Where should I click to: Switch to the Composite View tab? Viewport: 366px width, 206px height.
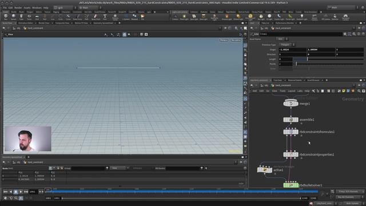[x=62, y=23]
